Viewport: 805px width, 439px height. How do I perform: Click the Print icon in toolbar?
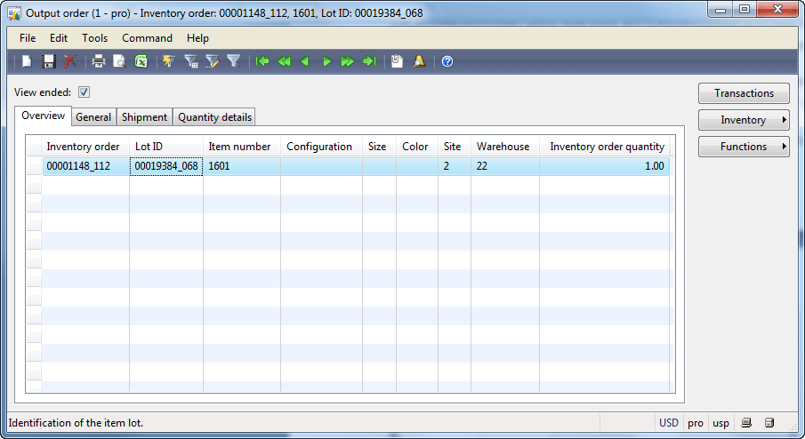pyautogui.click(x=99, y=61)
